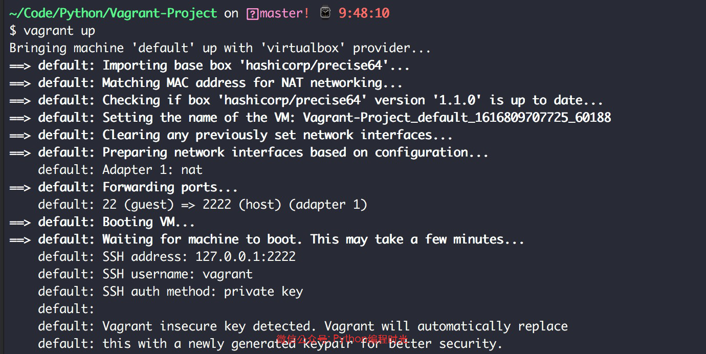This screenshot has height=354, width=706.
Task: Click the arrow before 'Booting VM...'
Action: point(20,222)
